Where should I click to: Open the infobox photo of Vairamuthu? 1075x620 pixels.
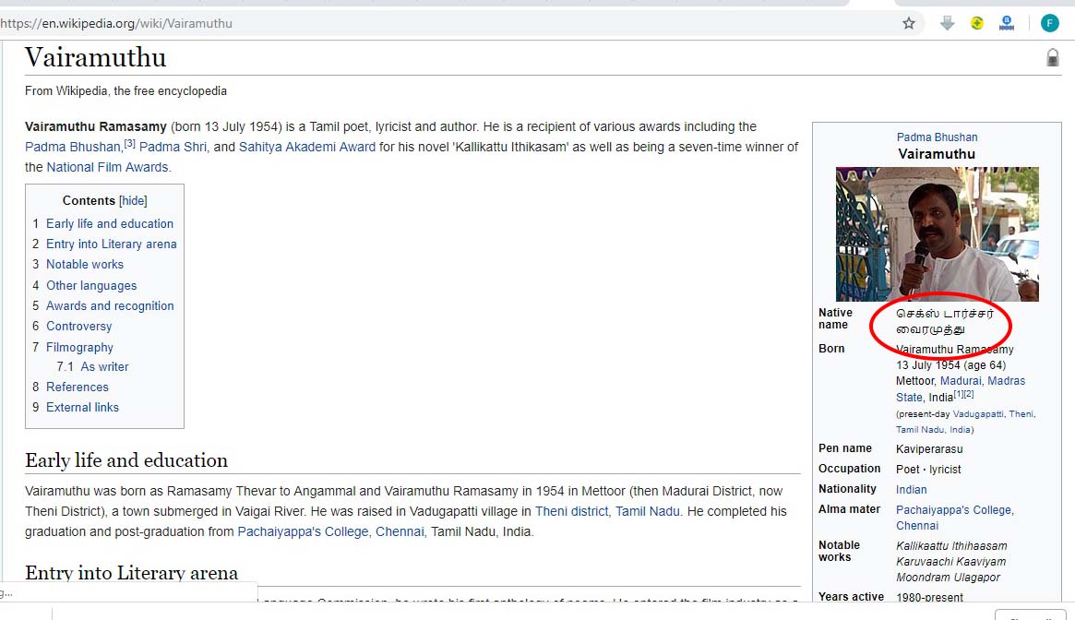[x=938, y=233]
